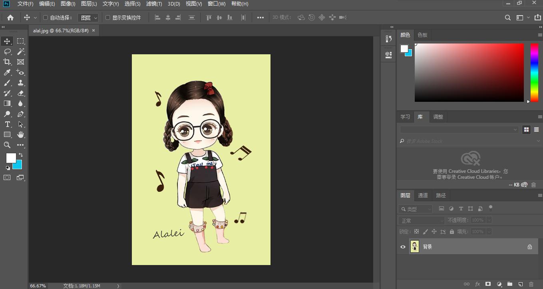Screen dimensions: 543x289
Task: Enable the 显示变换控件 checkbox
Action: (x=107, y=18)
